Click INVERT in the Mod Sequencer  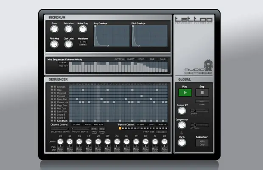tap(131, 59)
